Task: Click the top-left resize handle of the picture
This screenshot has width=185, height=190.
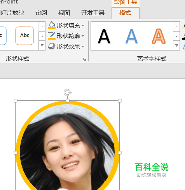Action: pyautogui.click(x=16, y=101)
